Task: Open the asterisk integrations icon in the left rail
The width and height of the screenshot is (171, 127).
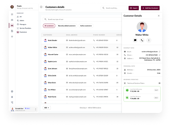Action: 12,37
